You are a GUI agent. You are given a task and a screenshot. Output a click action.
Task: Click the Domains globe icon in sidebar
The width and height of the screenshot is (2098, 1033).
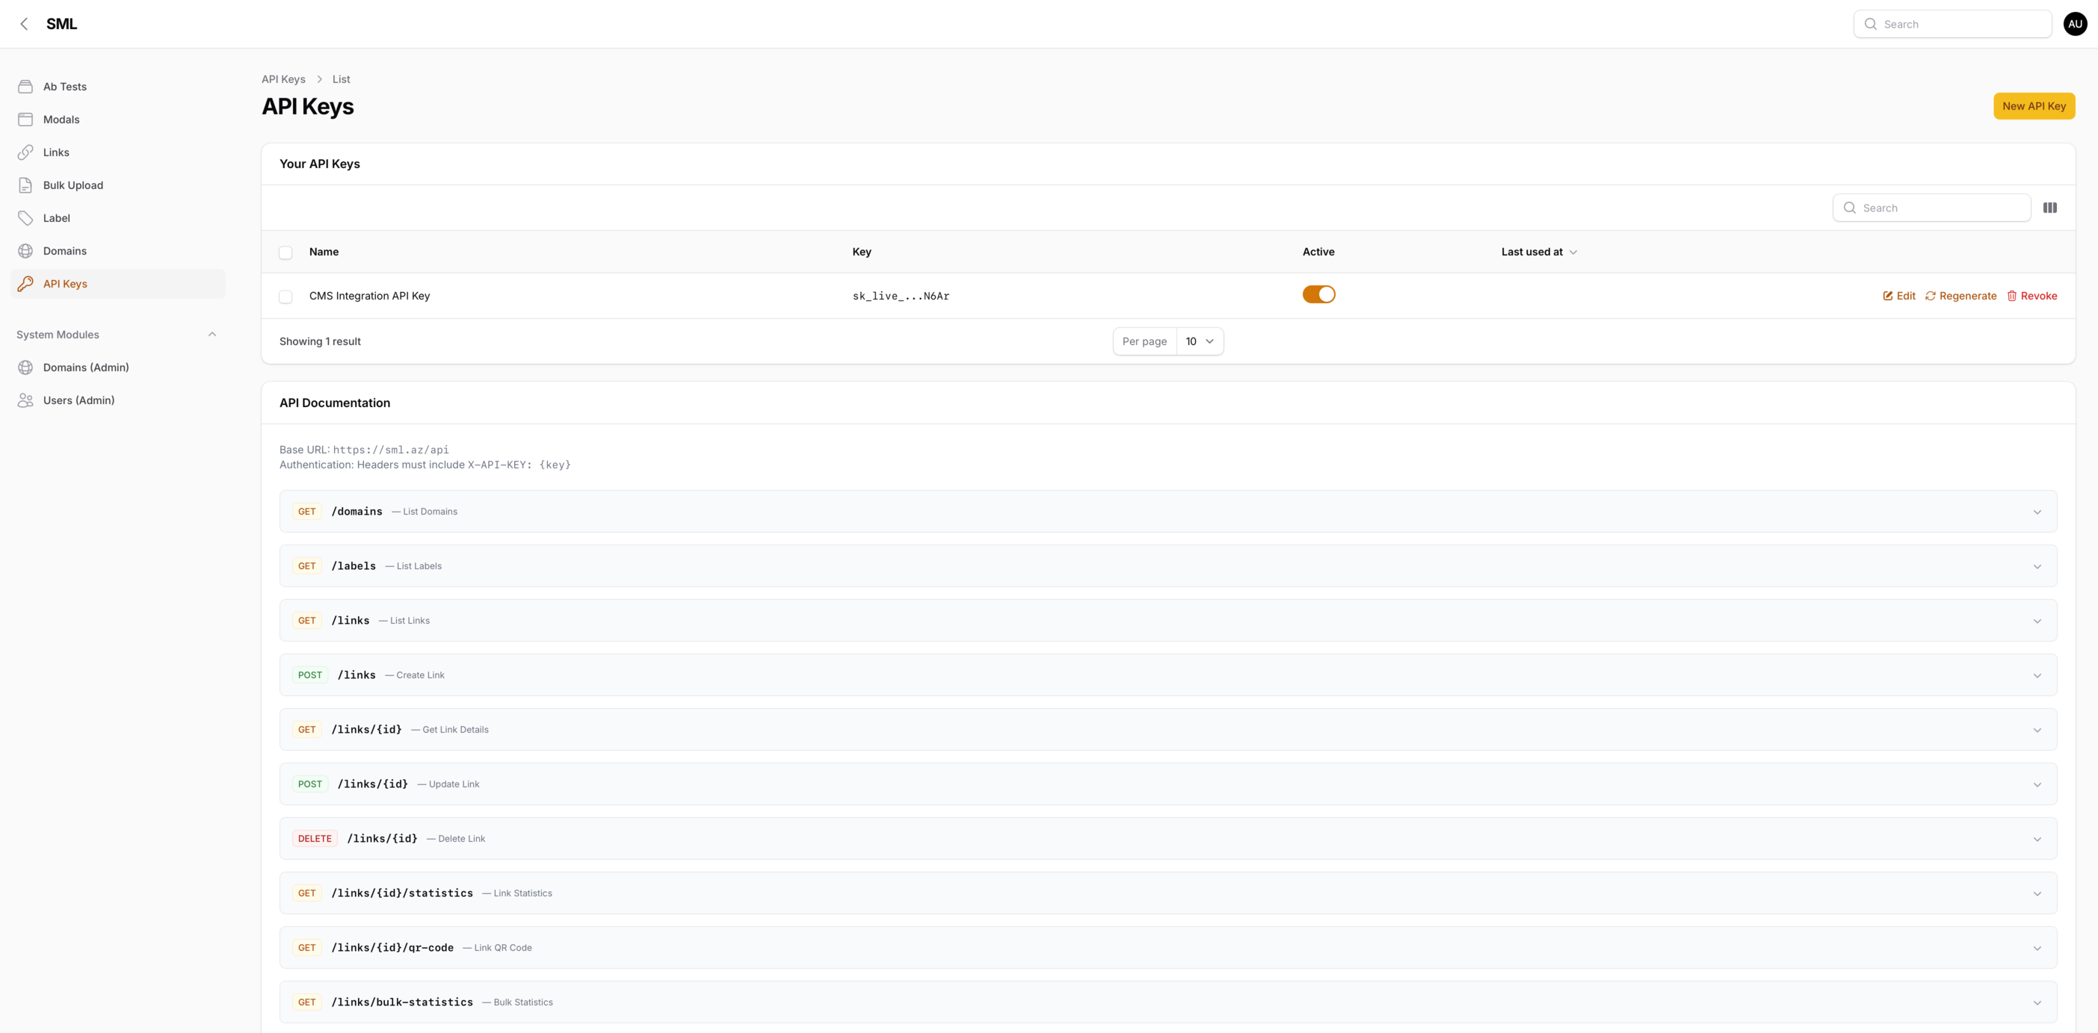click(x=25, y=251)
